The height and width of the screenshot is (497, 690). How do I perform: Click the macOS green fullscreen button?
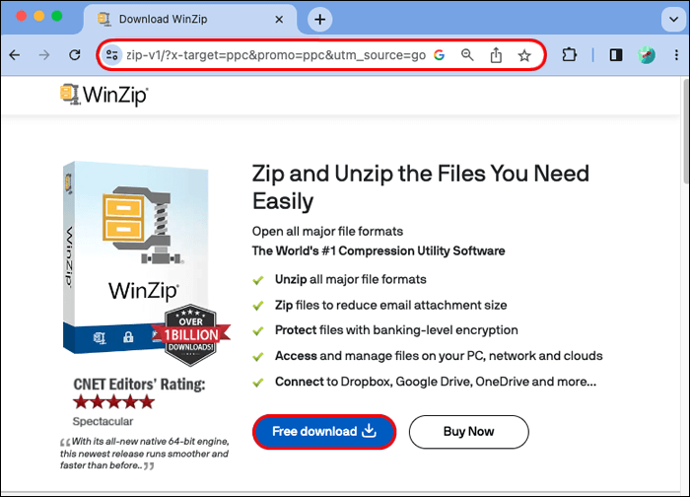57,17
